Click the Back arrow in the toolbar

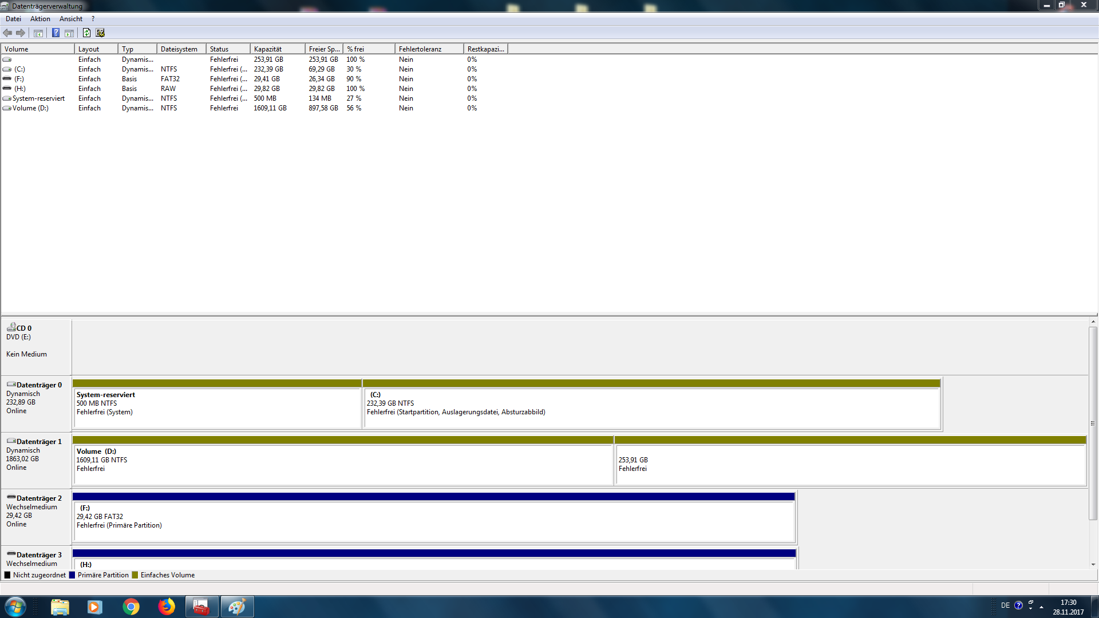7,33
